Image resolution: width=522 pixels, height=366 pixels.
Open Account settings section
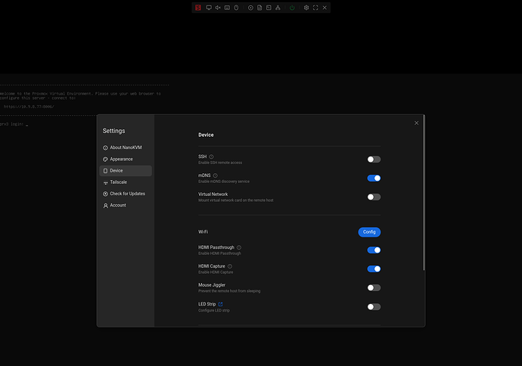[x=126, y=205]
